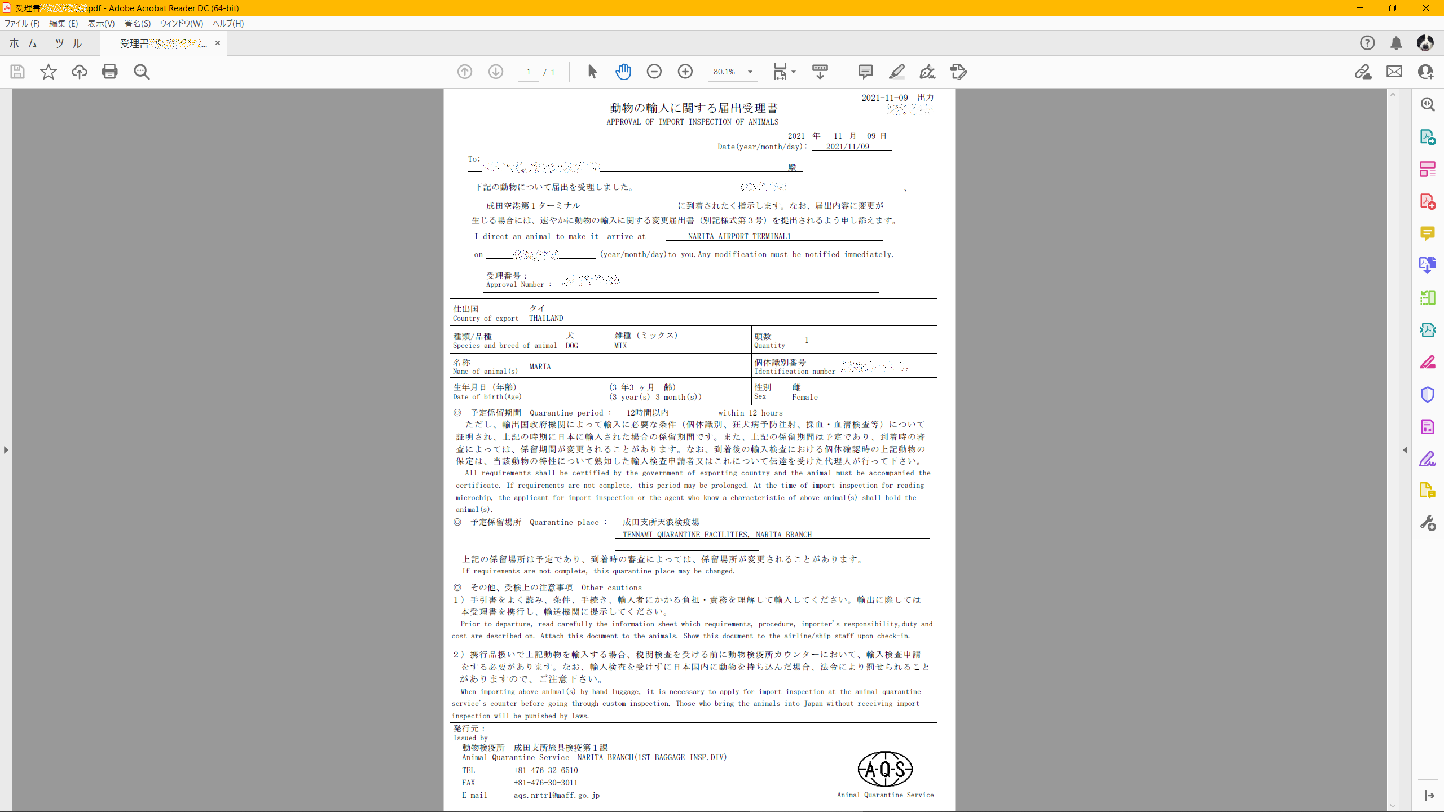The height and width of the screenshot is (812, 1444).
Task: Go to next page arrow
Action: (496, 72)
